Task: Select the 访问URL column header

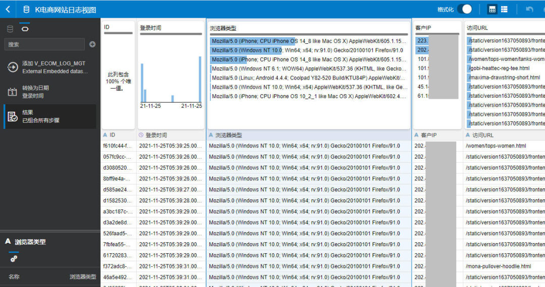Action: [x=504, y=135]
